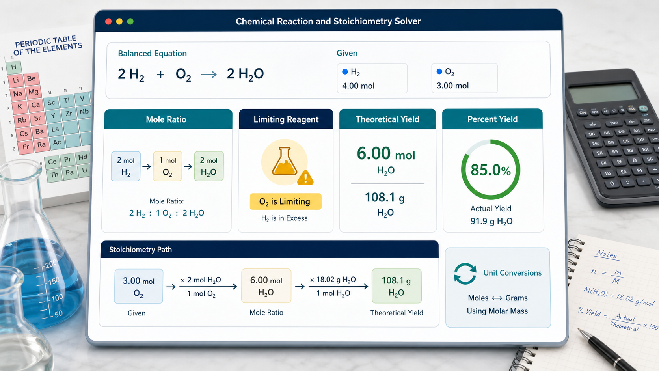This screenshot has width=659, height=371.
Task: Click the calculator ON key
Action: (583, 112)
